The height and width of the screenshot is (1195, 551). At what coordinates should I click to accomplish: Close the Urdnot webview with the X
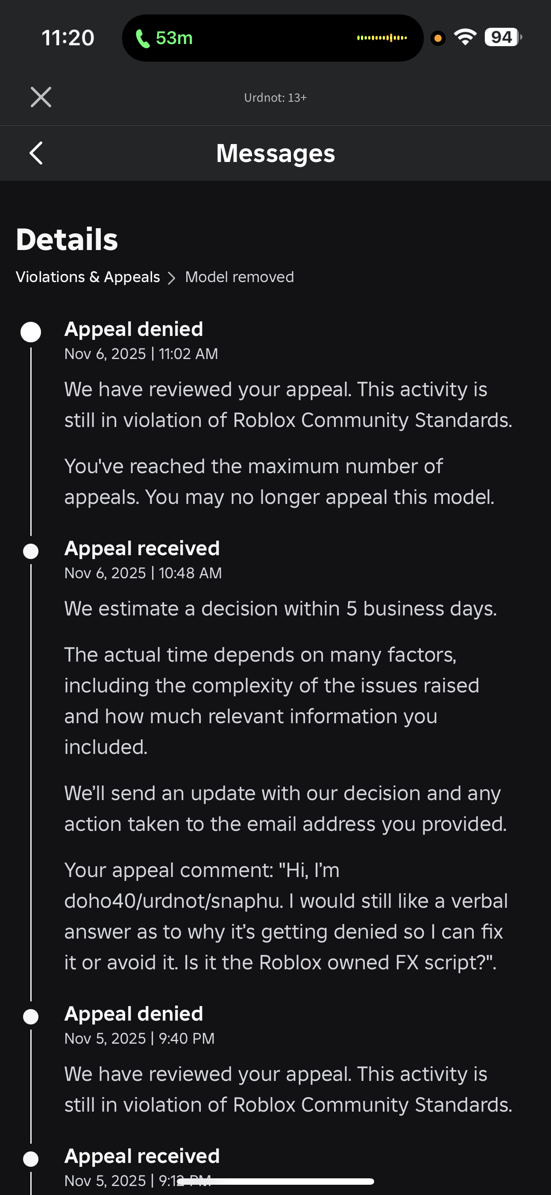tap(41, 97)
